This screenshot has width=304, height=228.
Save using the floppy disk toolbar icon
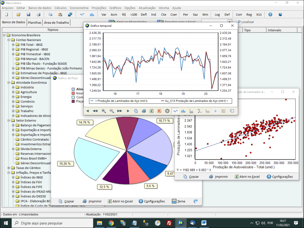coord(29,14)
